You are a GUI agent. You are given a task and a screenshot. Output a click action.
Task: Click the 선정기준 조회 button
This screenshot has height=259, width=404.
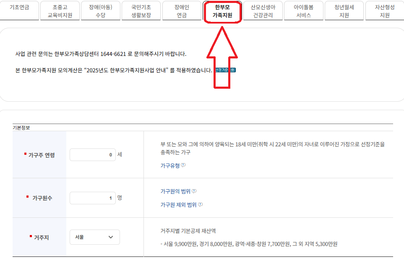tap(225, 70)
